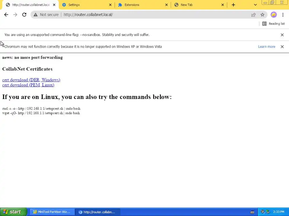This screenshot has width=289, height=216.
Task: Close the router.collabnet.local tab
Action: (54, 5)
